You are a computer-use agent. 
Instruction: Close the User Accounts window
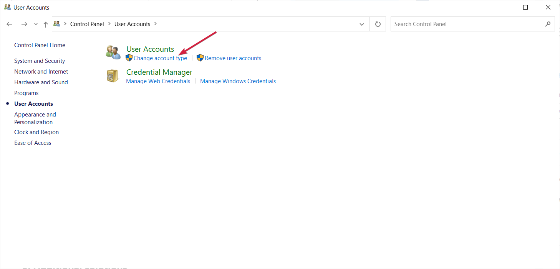(x=548, y=7)
